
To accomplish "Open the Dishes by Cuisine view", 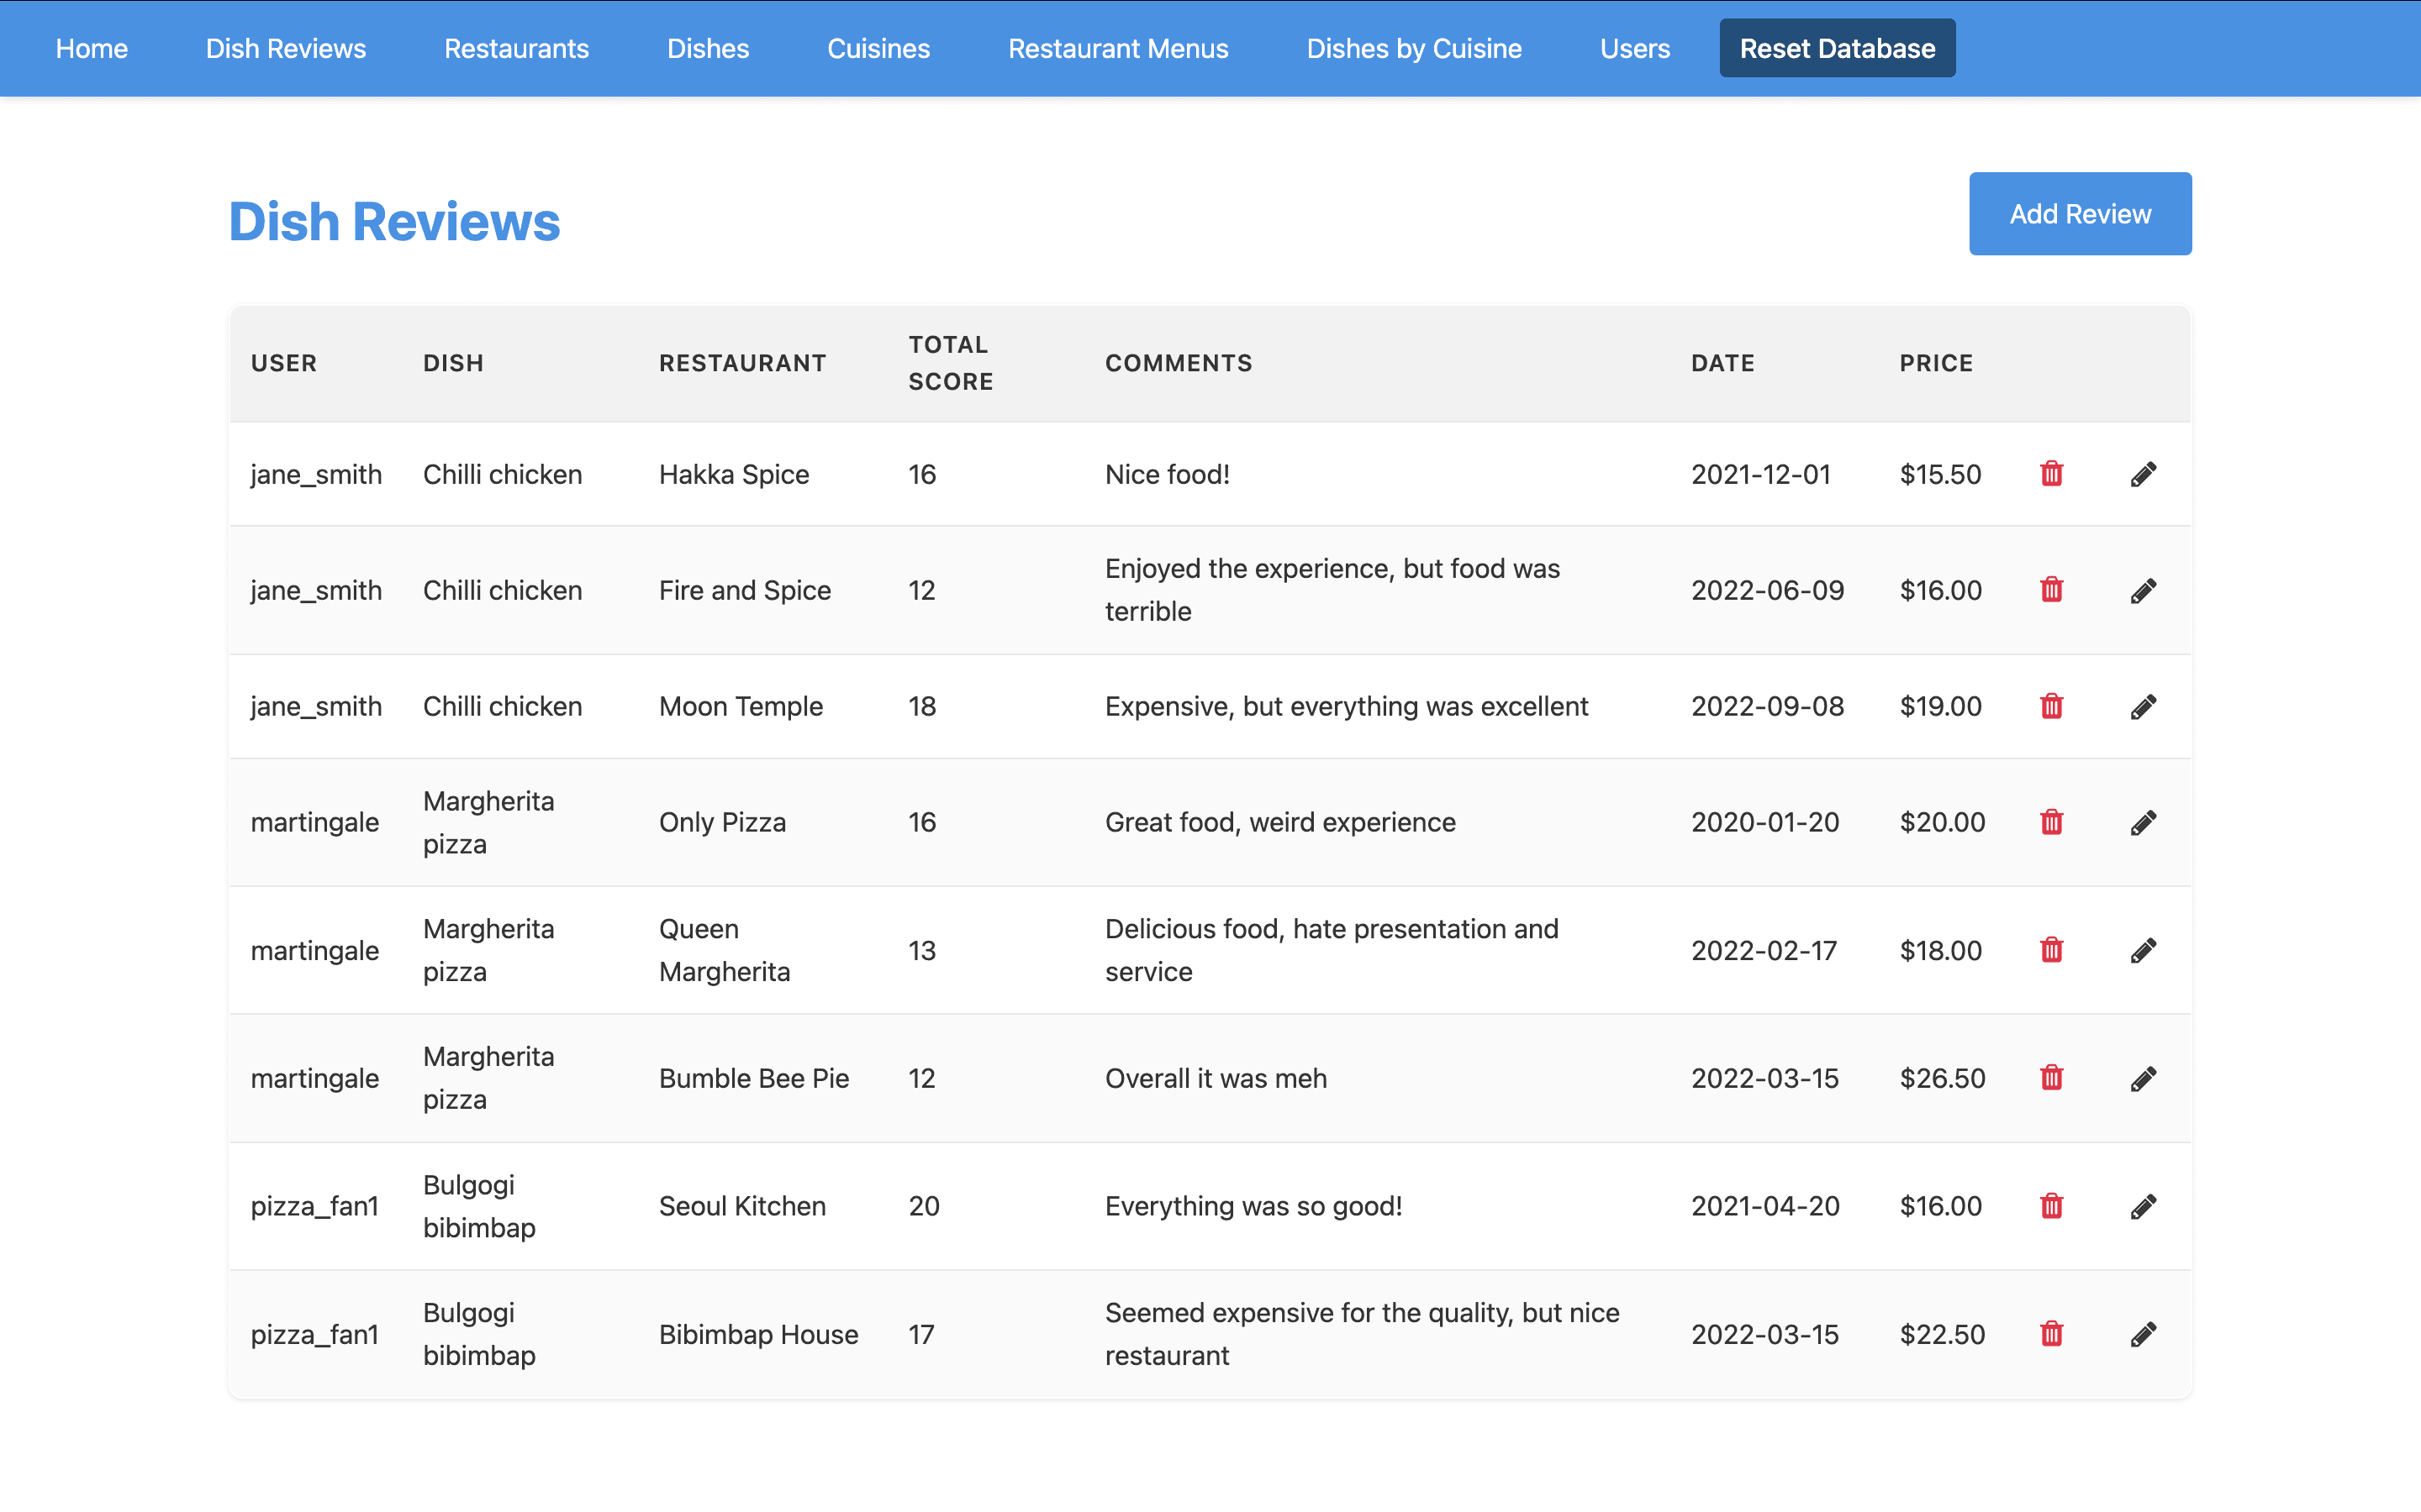I will point(1414,47).
